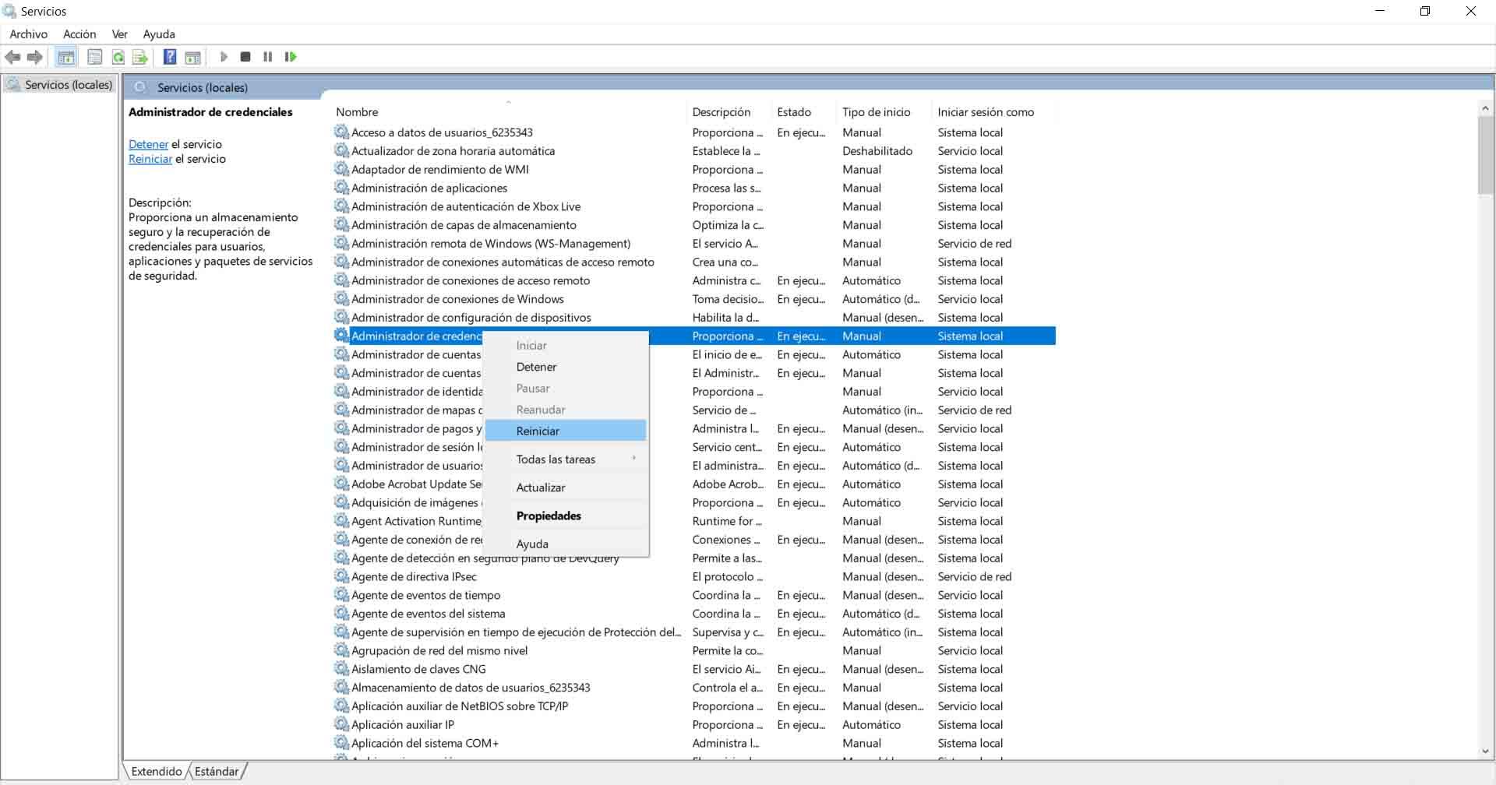This screenshot has width=1496, height=785.
Task: Choose Reiniciar in the context menu
Action: (566, 431)
